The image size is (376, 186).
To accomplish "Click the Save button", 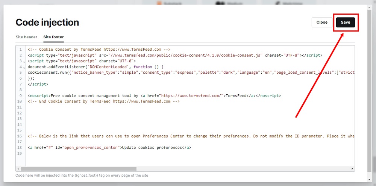I will point(345,22).
